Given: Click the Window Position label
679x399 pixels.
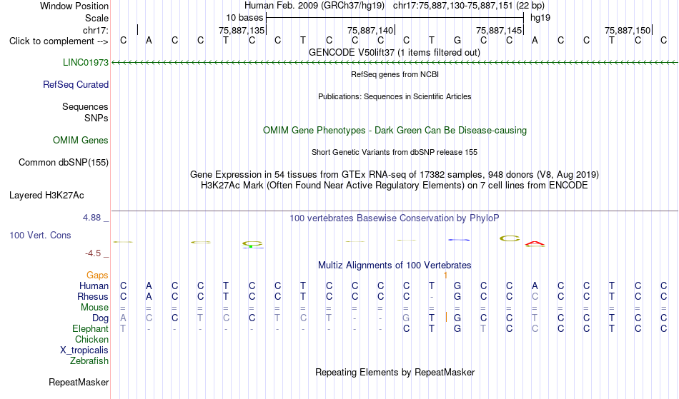Looking at the screenshot, I should tap(74, 6).
